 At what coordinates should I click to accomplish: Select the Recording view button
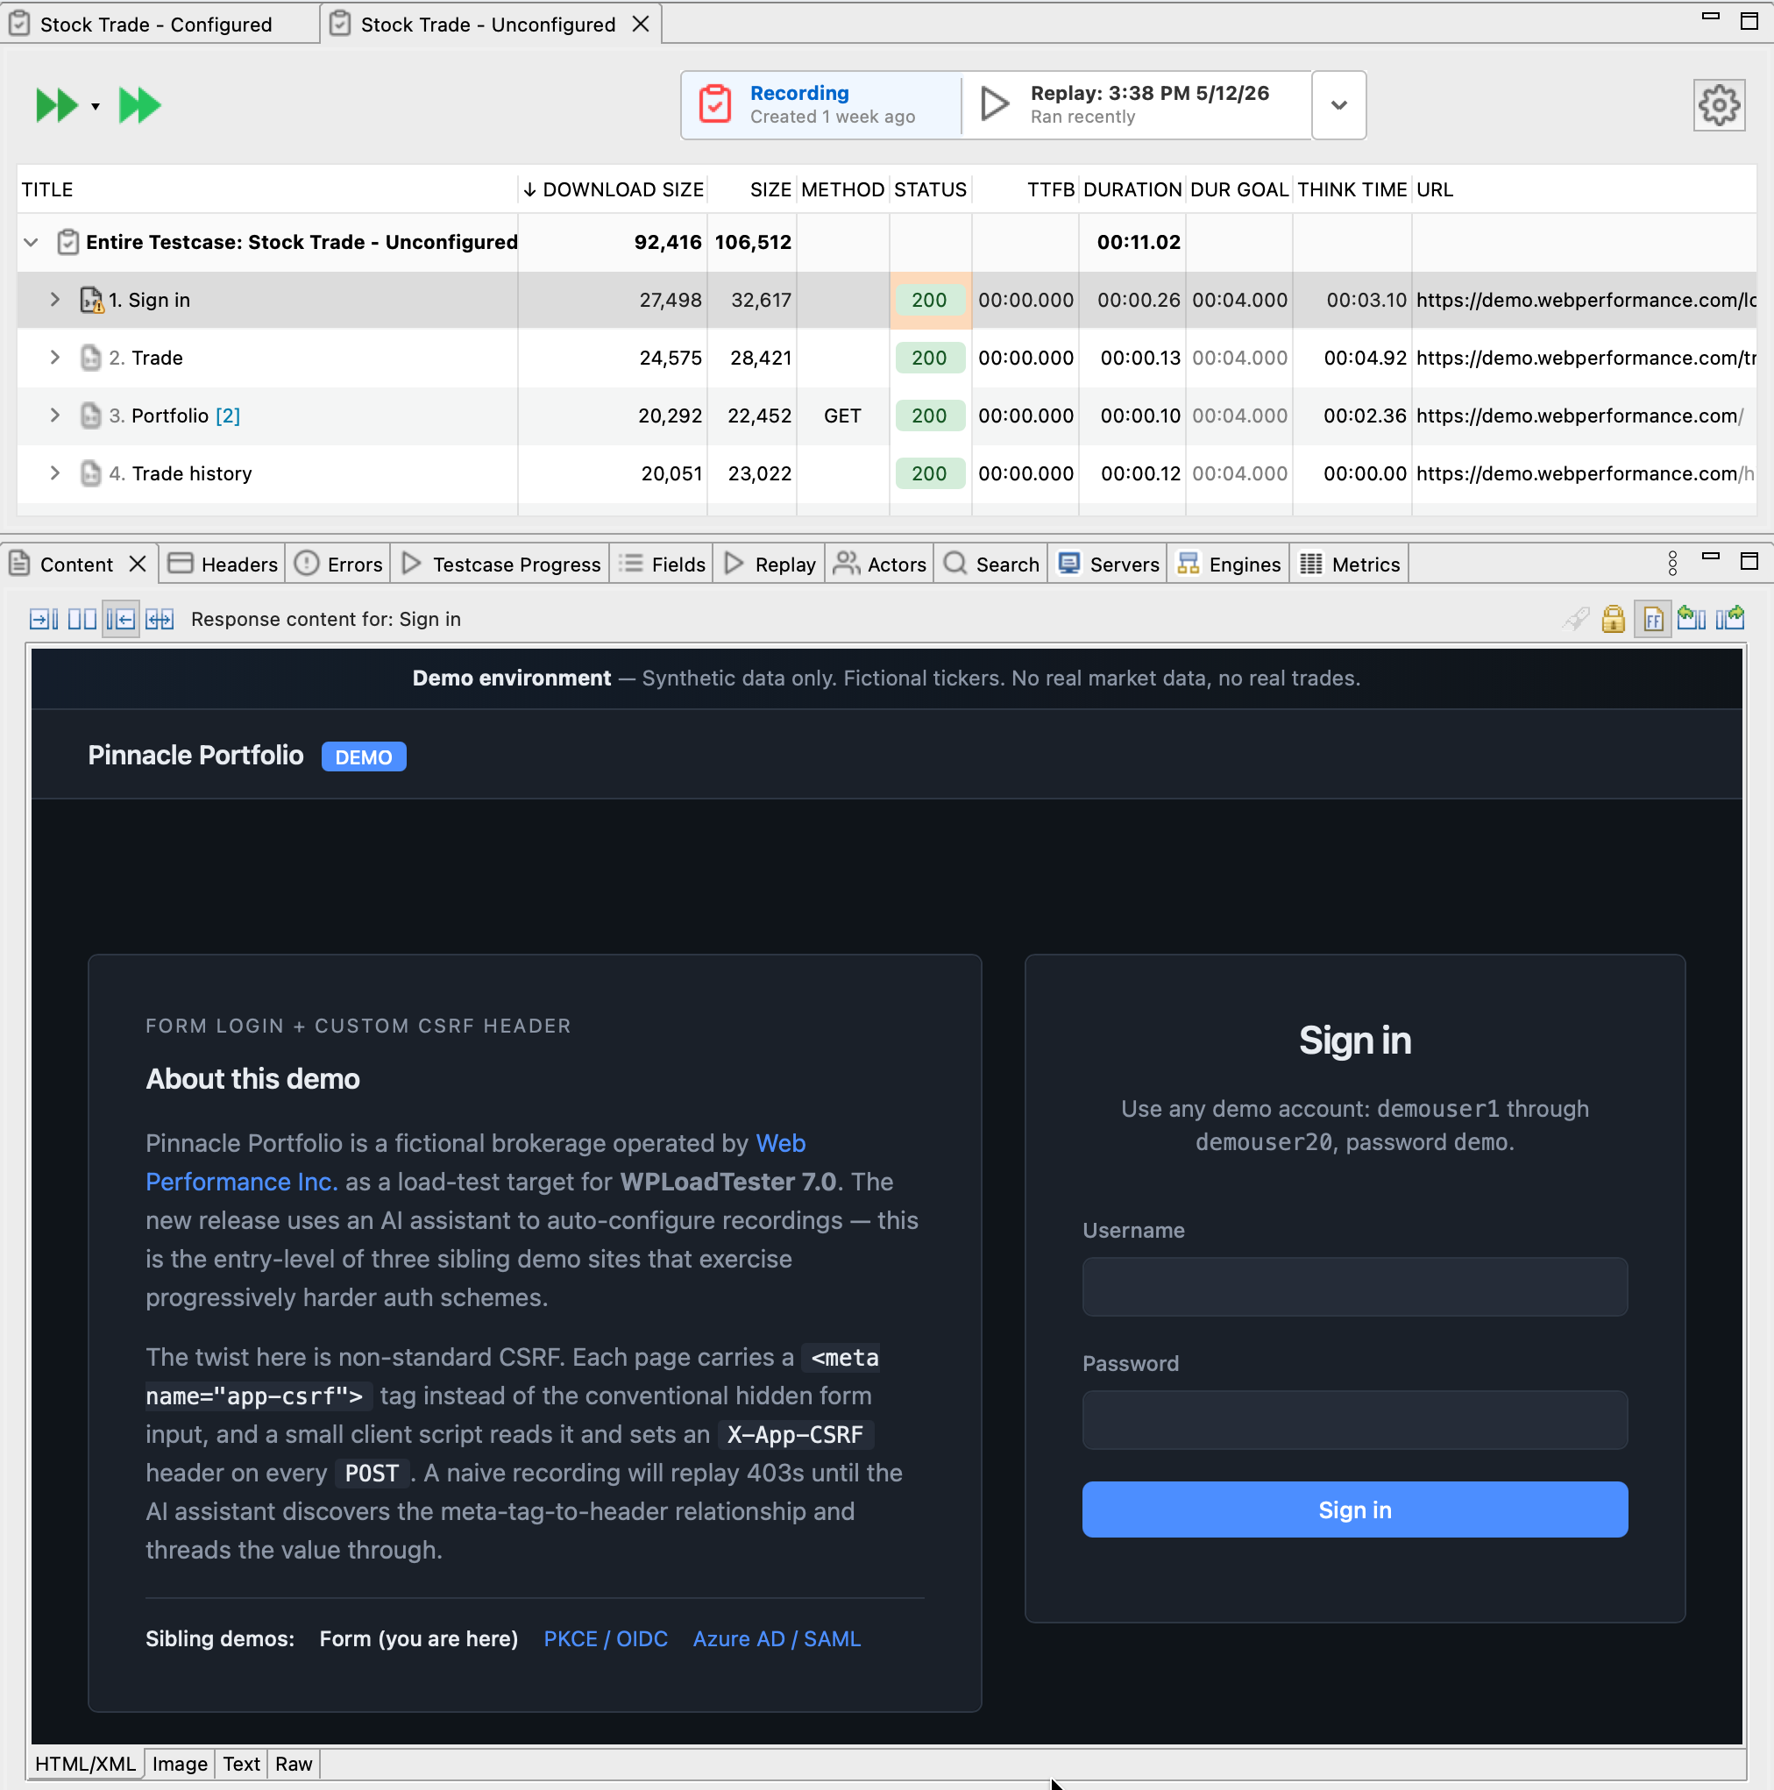[x=821, y=104]
